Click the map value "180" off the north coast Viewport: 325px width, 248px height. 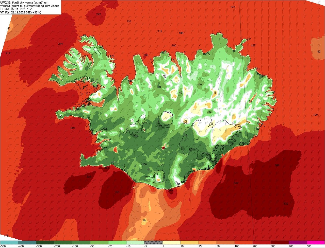click(174, 45)
